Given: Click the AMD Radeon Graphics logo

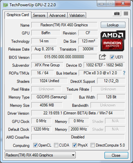Looking at the screenshot, I should (x=113, y=41).
